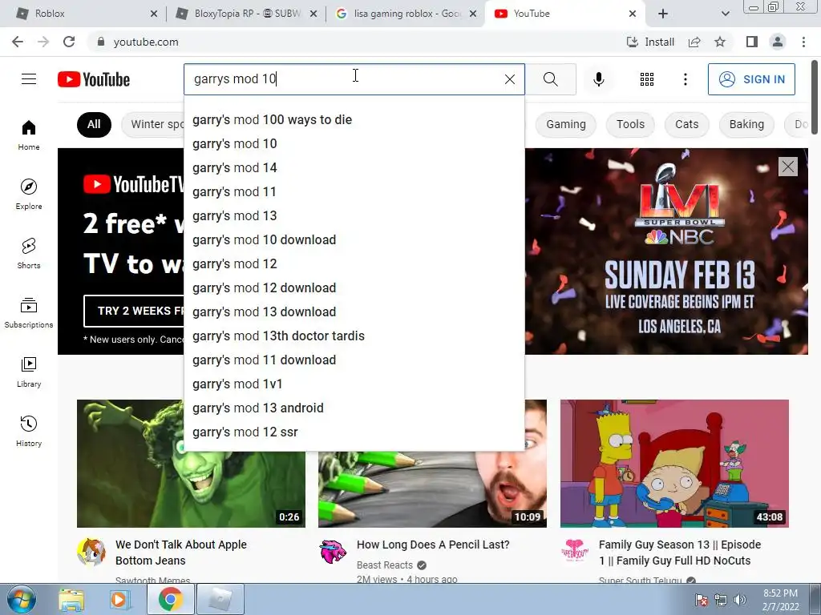821x615 pixels.
Task: Choose garry's mod 13th doctor tardis
Action: click(x=354, y=336)
